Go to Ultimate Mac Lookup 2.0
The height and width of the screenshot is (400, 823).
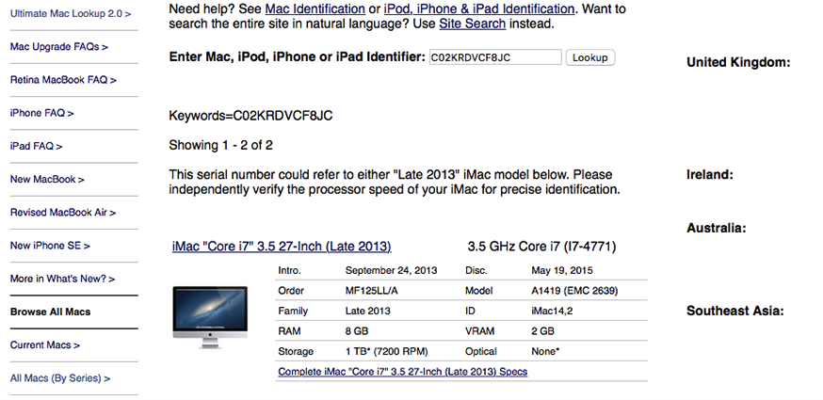point(70,14)
